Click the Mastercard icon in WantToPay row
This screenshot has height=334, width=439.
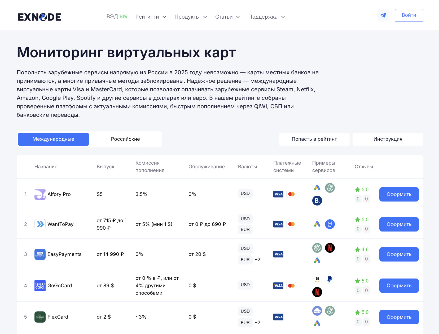pyautogui.click(x=291, y=224)
